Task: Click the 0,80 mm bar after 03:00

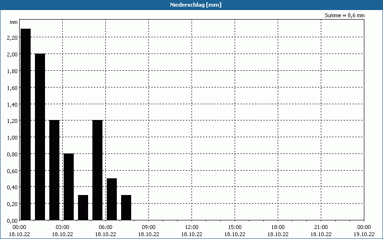Action: (x=68, y=187)
